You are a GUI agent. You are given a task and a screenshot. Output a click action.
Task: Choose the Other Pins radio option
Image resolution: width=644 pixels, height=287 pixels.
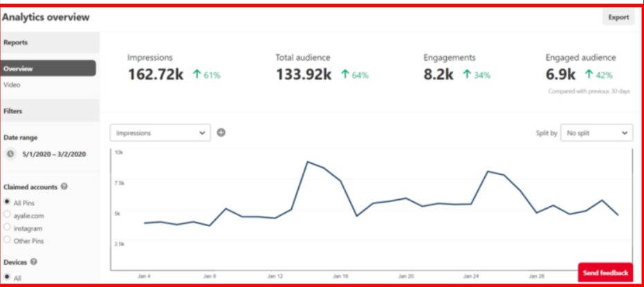[x=7, y=240]
